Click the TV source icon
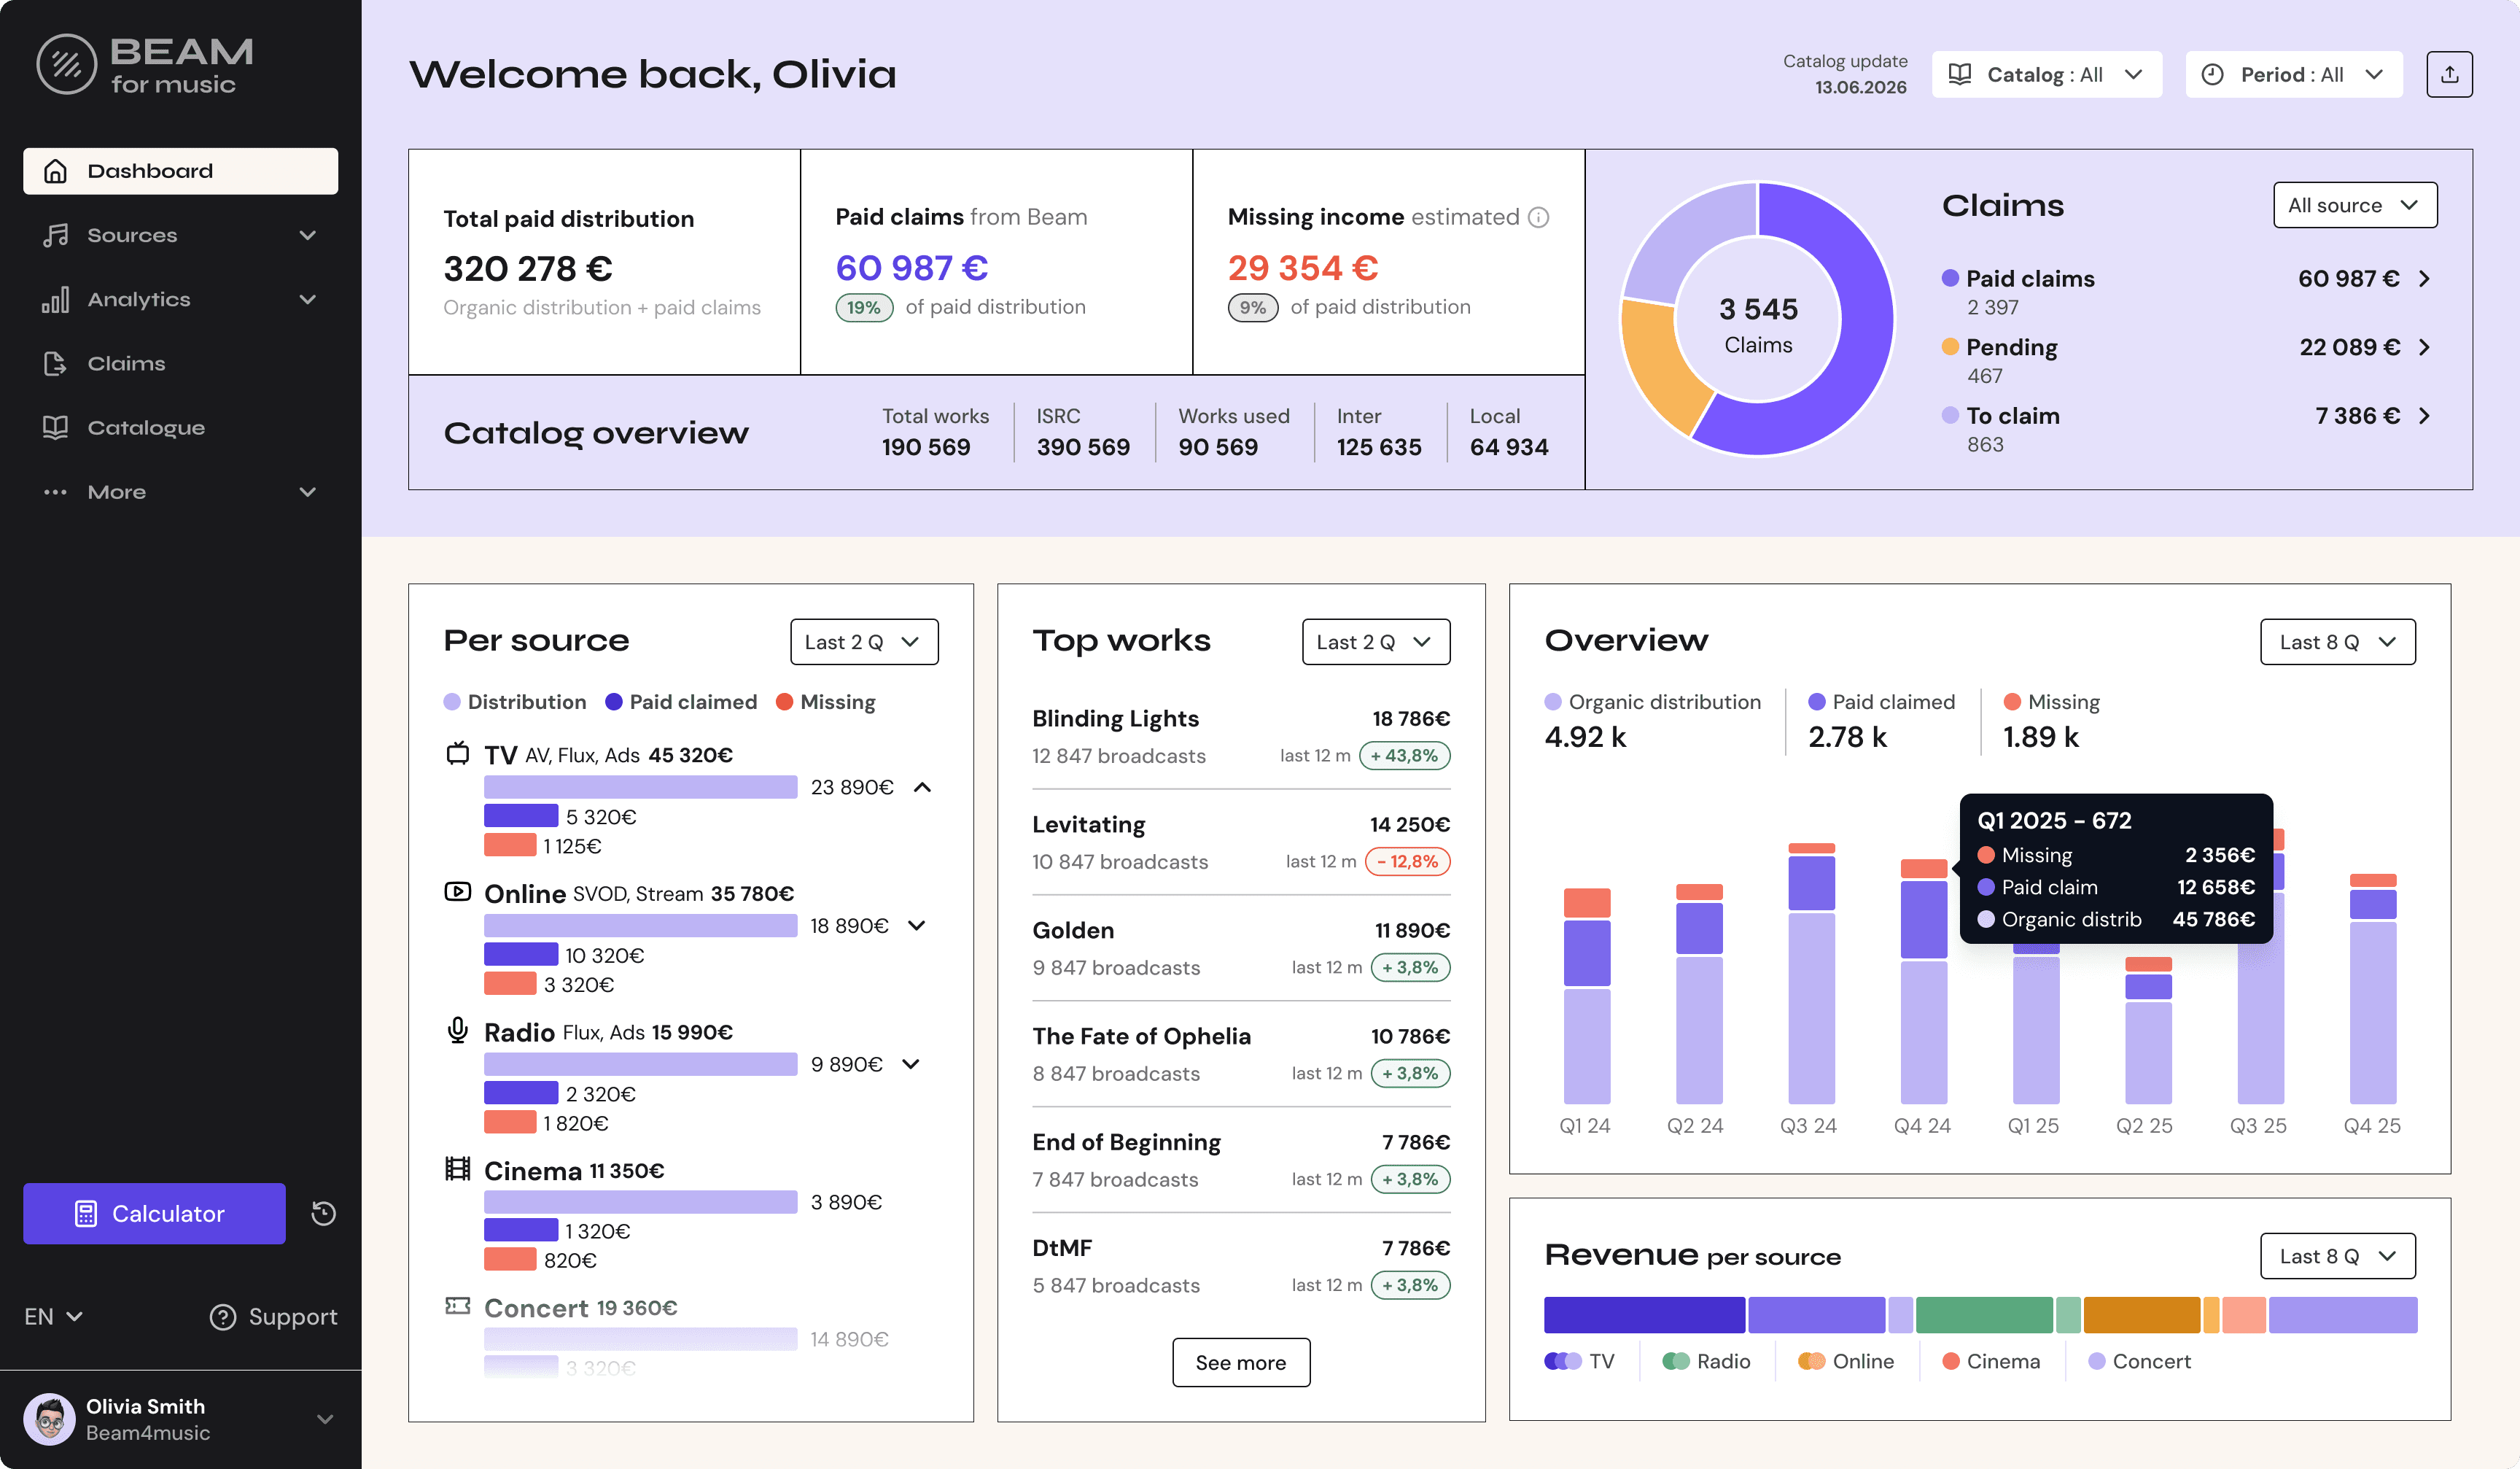This screenshot has width=2520, height=1469. [457, 754]
